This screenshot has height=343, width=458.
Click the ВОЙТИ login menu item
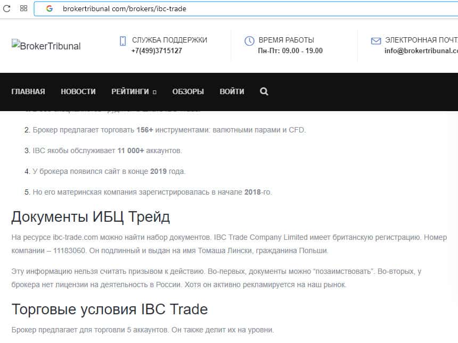point(232,91)
